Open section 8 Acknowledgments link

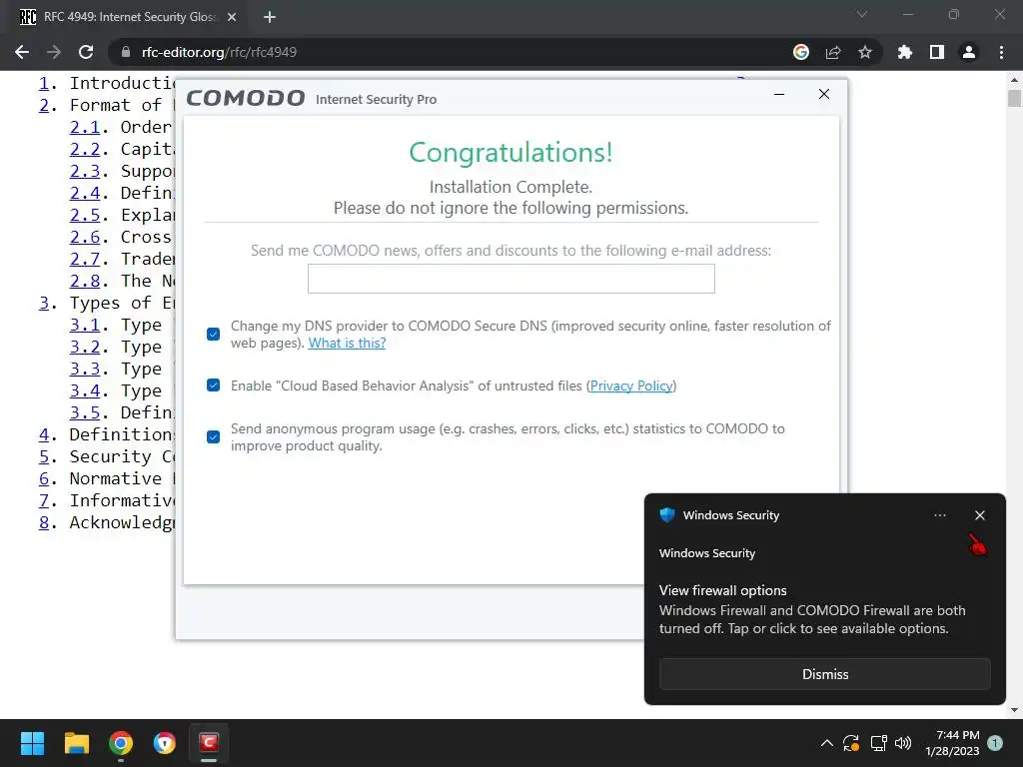[44, 522]
